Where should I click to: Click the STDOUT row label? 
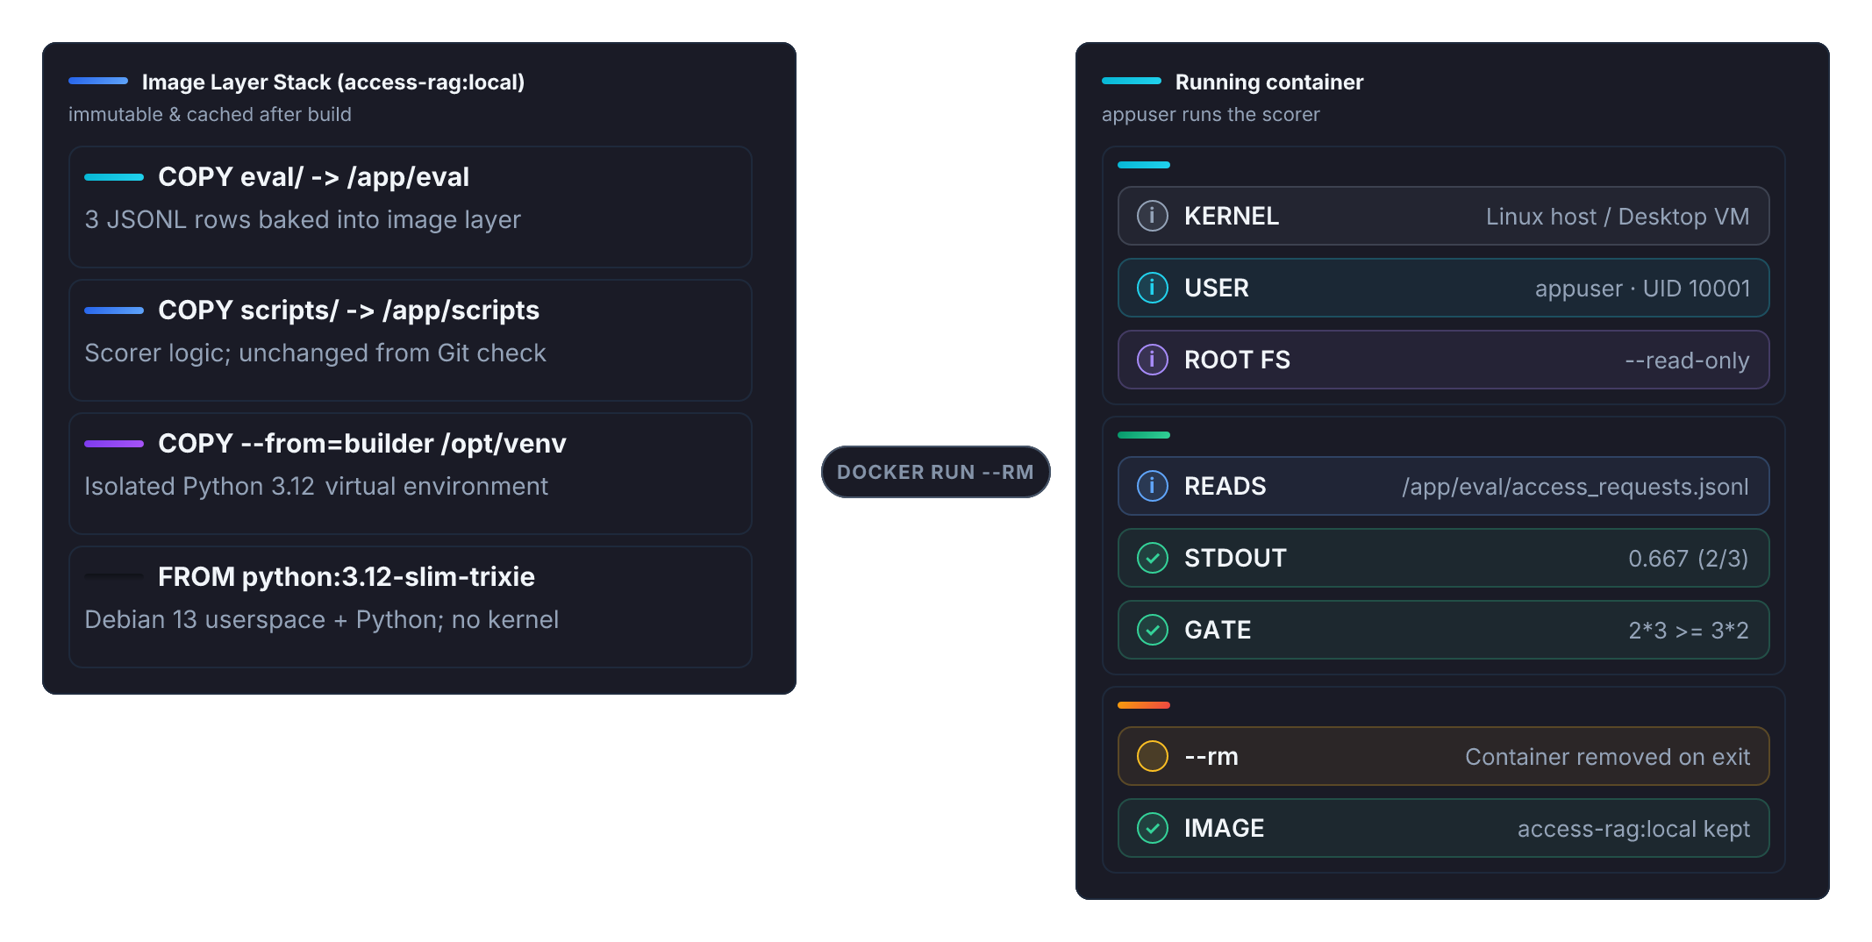[1235, 558]
